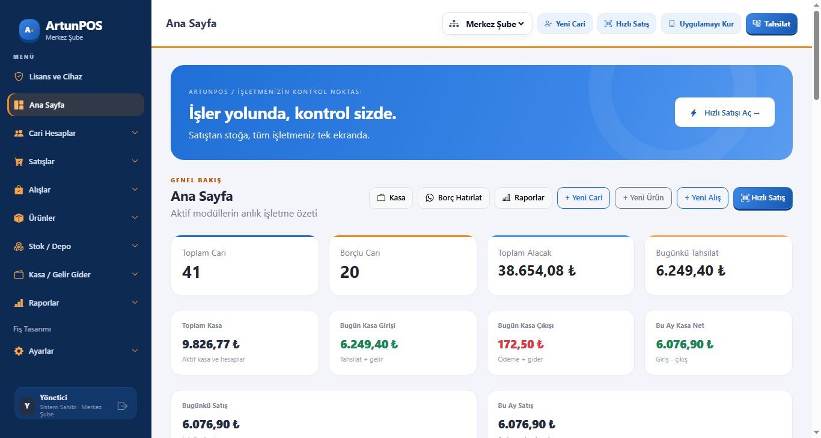Expand the Satışlar submenu chevron
Screen dimensions: 821x438
[135, 161]
